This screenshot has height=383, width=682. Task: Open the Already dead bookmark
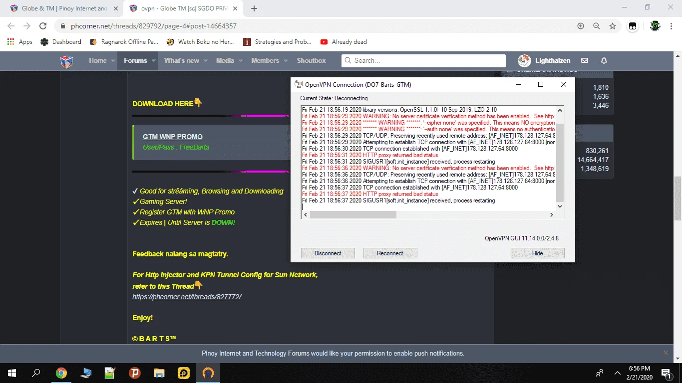[x=343, y=42]
